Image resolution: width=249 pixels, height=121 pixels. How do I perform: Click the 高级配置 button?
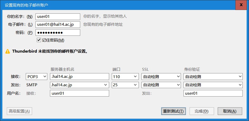point(19,111)
